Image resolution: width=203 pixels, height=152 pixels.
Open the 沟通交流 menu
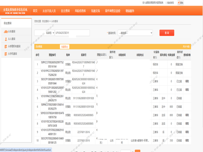click(95, 11)
